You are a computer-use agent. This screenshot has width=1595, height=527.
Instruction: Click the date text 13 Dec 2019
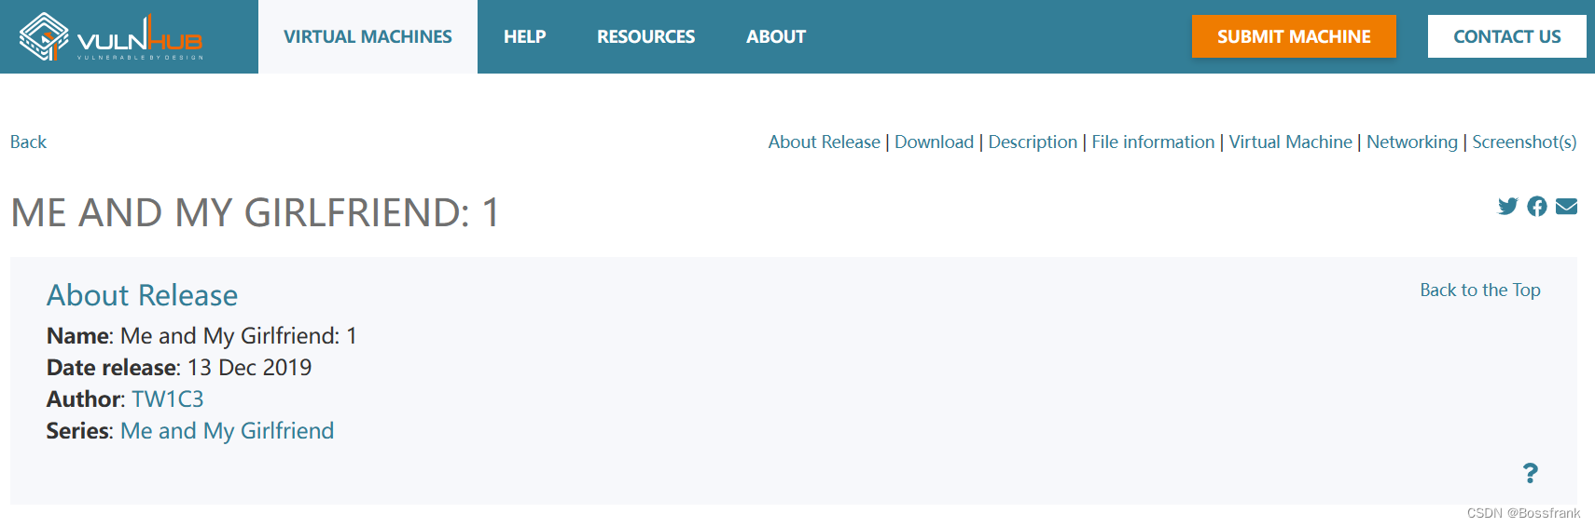249,367
